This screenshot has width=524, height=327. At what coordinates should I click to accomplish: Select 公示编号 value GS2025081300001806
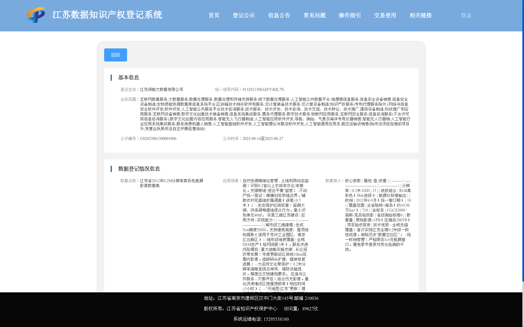pyautogui.click(x=158, y=139)
